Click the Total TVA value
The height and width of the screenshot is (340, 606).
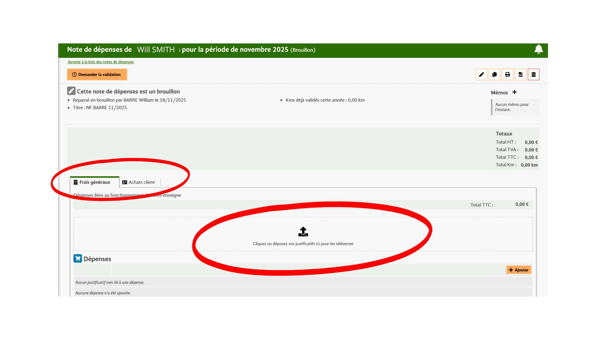coord(531,150)
